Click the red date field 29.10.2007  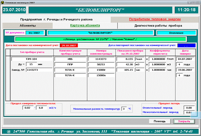pos(69,45)
